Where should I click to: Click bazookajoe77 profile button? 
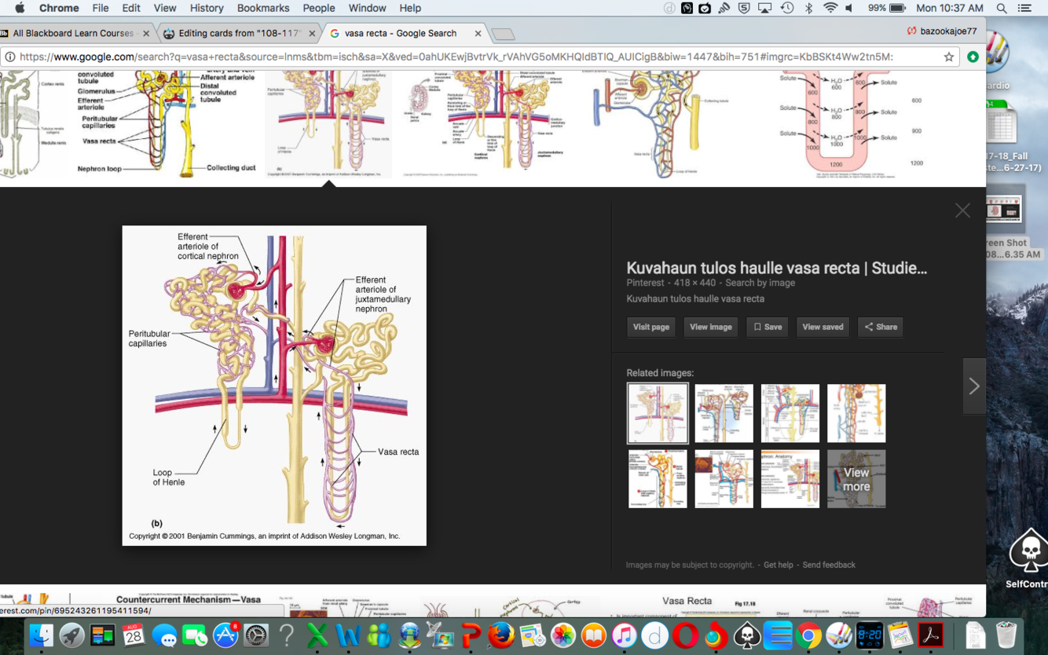(x=942, y=31)
